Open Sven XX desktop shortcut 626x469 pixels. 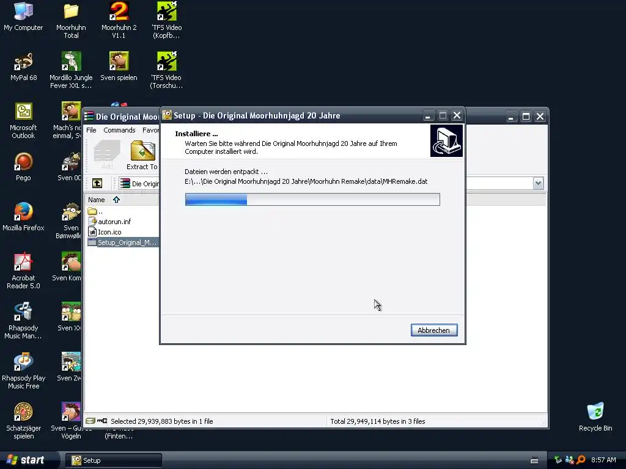pyautogui.click(x=70, y=317)
